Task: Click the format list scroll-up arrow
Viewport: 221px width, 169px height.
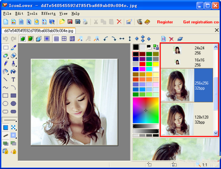Action: coord(216,47)
